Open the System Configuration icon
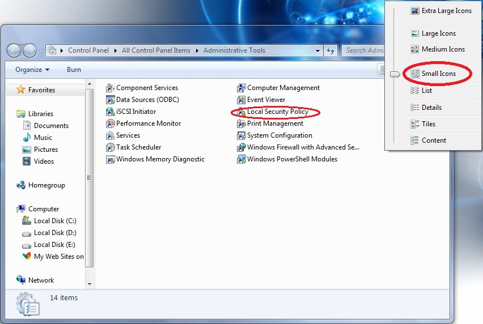This screenshot has height=324, width=483. click(x=241, y=136)
